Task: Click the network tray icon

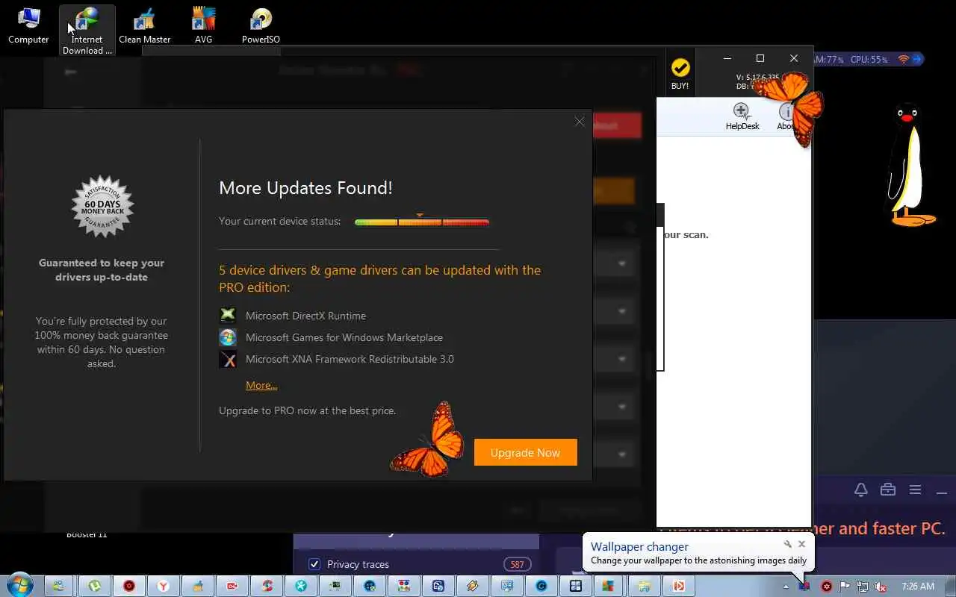Action: 863,587
